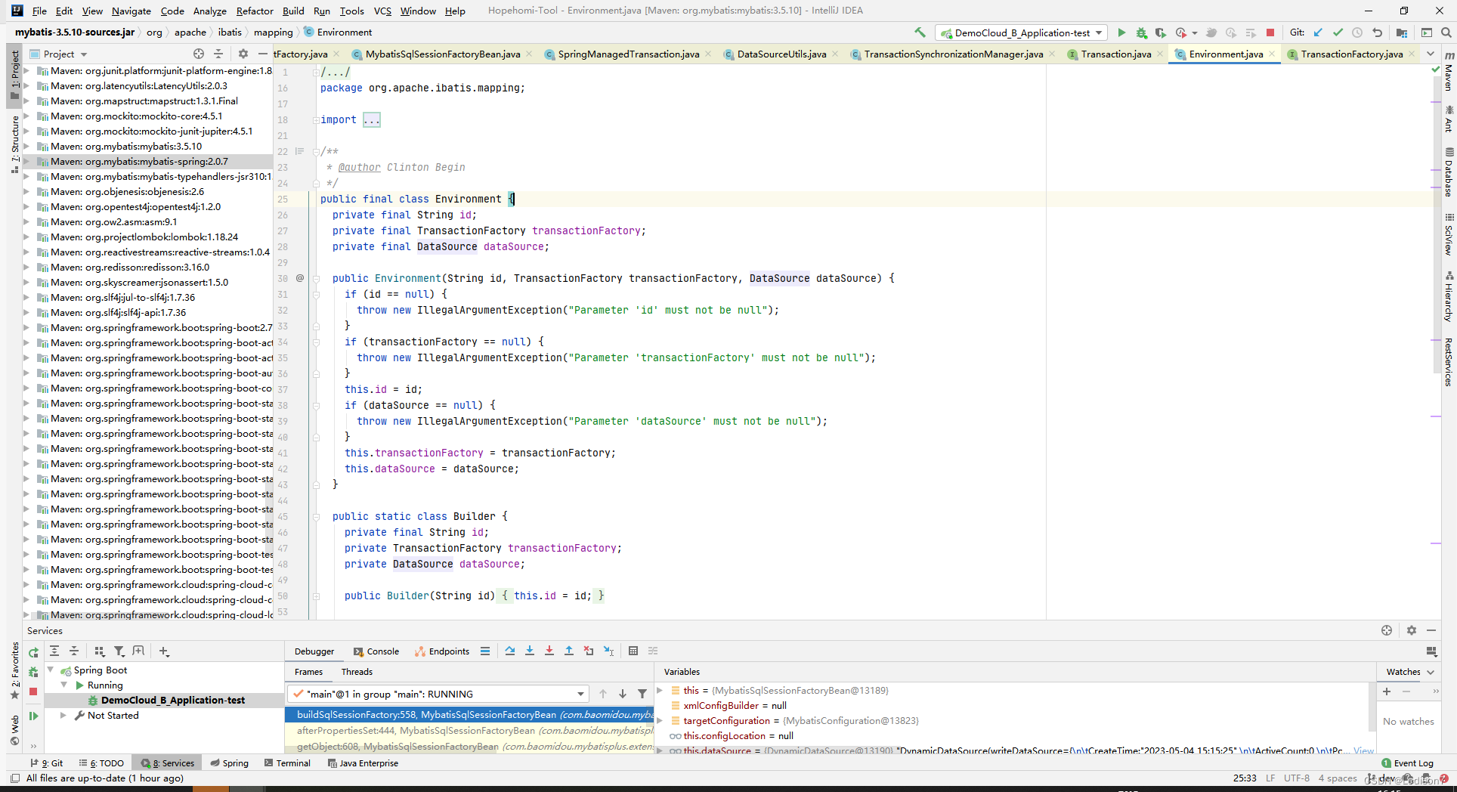
Task: Show execution point in debugger toolbar
Action: pos(485,651)
